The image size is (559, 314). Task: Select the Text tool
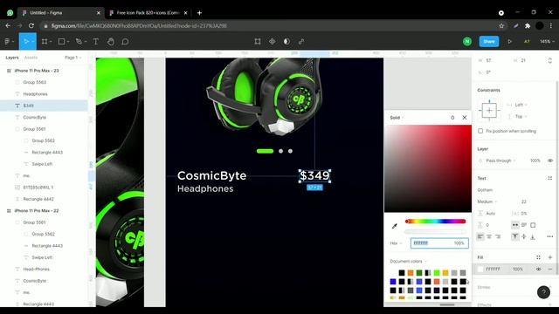95,42
